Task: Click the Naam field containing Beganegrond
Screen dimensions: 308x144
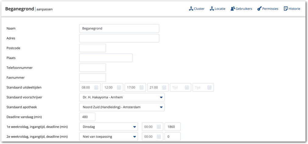Action: click(119, 28)
